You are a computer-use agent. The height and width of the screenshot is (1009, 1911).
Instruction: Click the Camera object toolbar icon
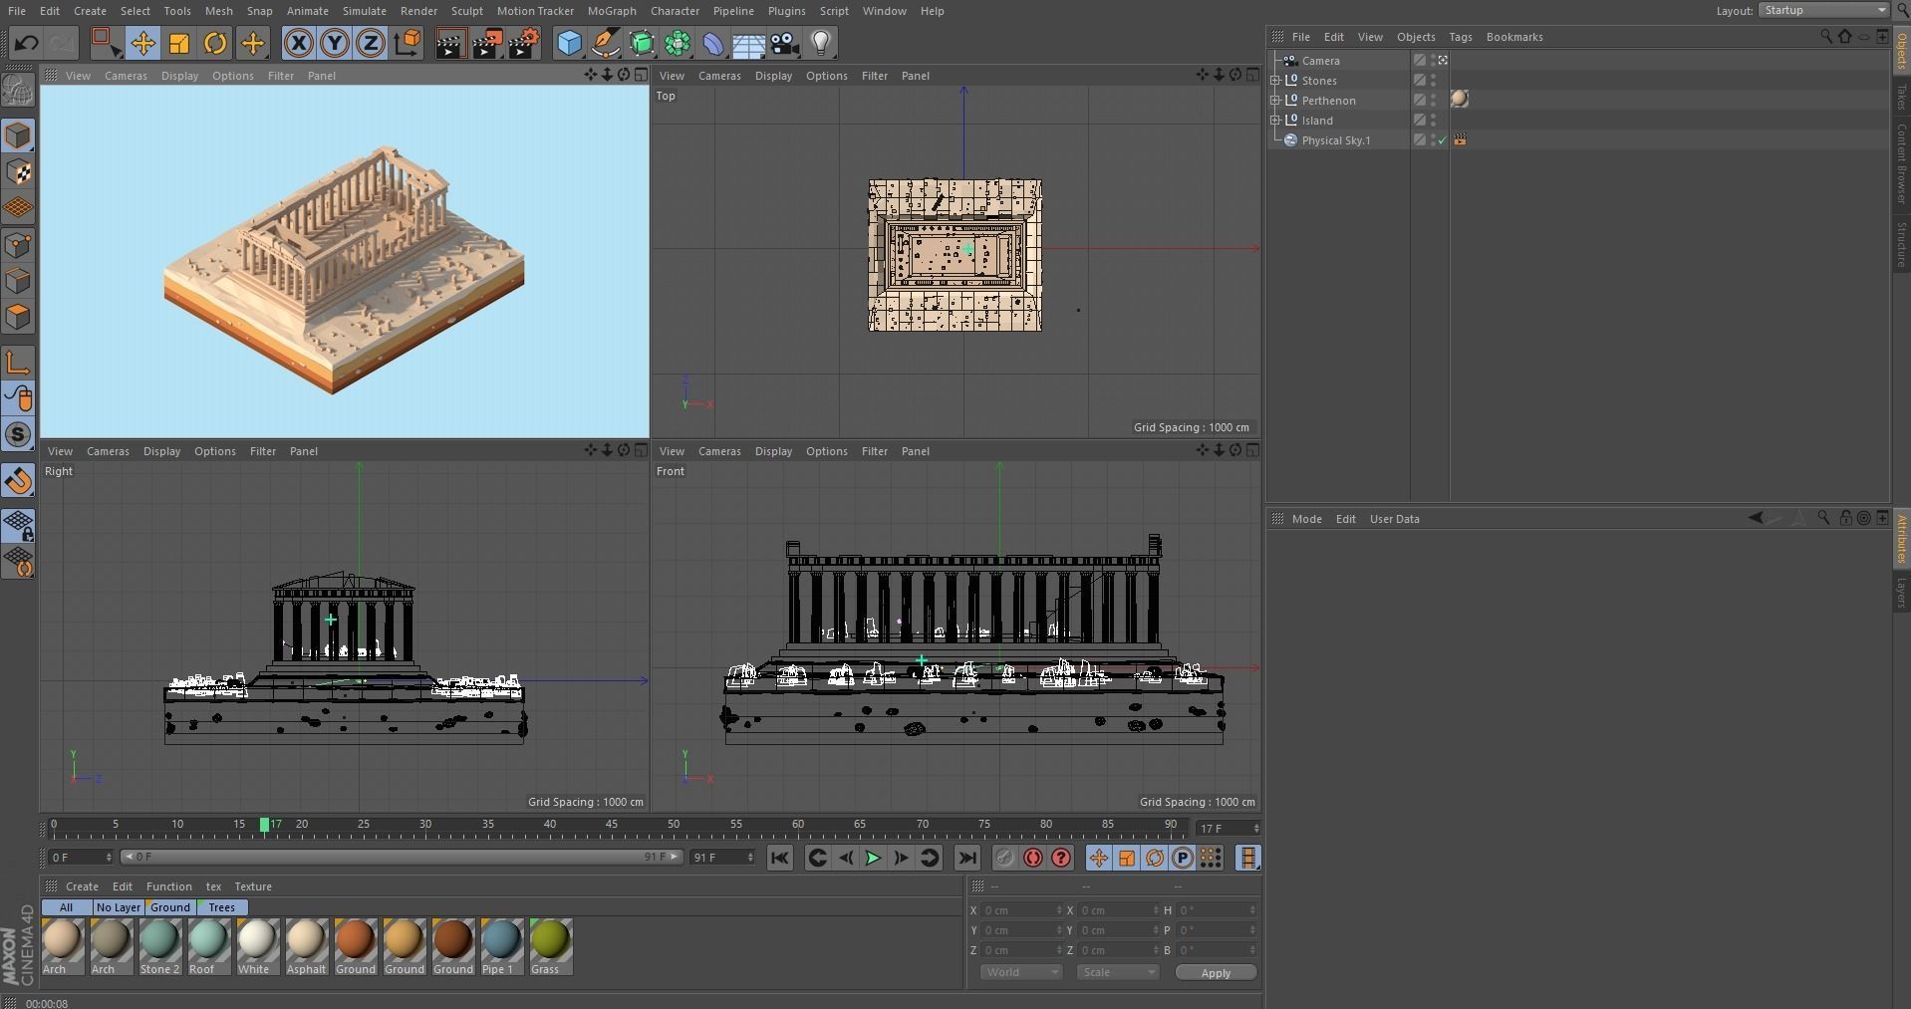click(x=785, y=44)
